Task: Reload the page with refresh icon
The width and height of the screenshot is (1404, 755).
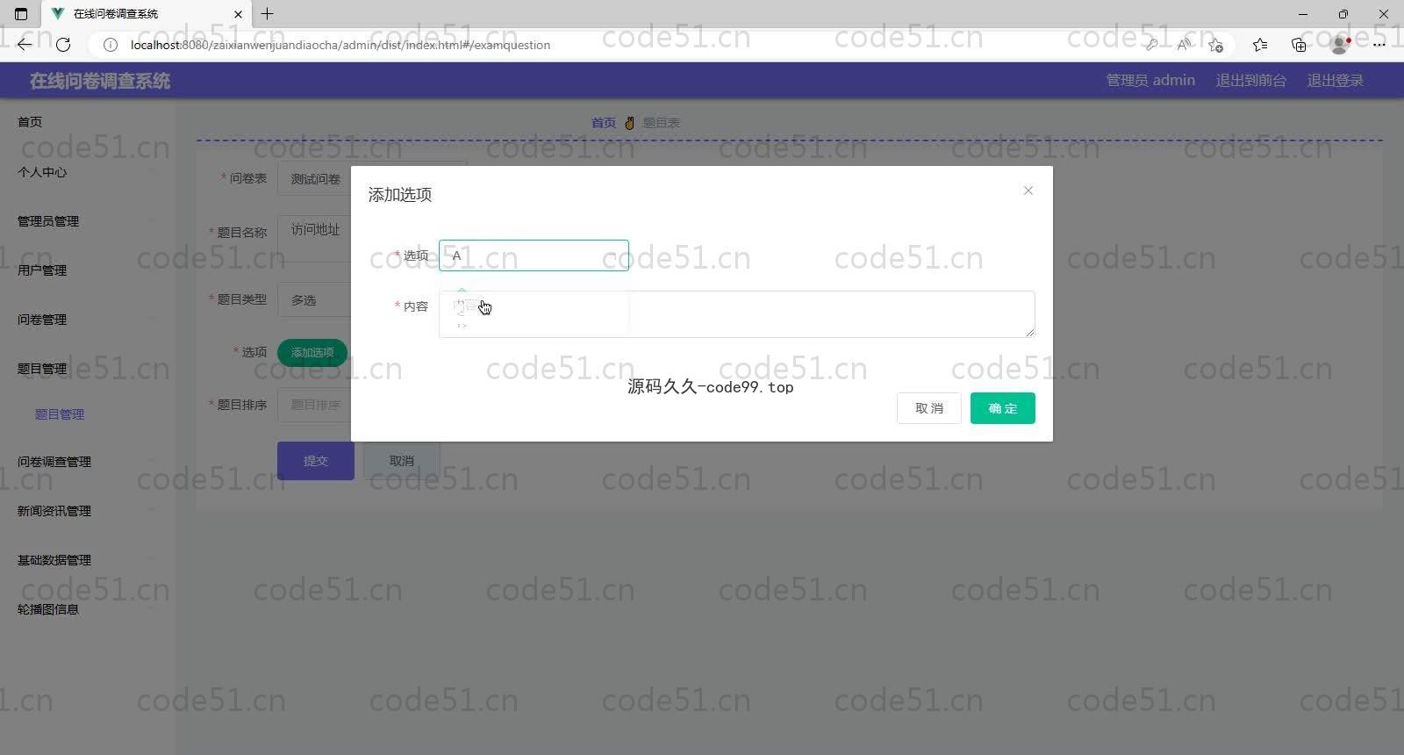Action: tap(63, 45)
